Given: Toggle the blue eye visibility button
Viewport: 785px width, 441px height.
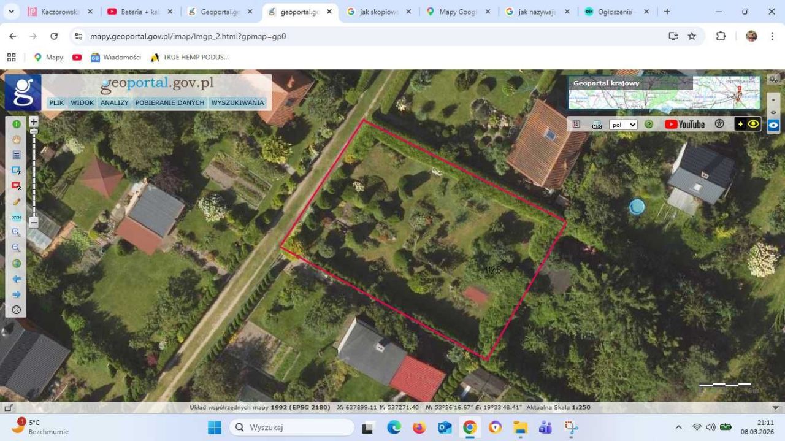Looking at the screenshot, I should (773, 125).
